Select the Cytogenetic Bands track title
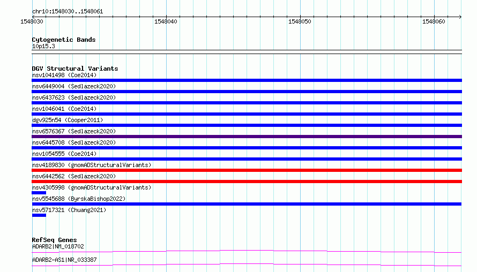 click(x=64, y=40)
